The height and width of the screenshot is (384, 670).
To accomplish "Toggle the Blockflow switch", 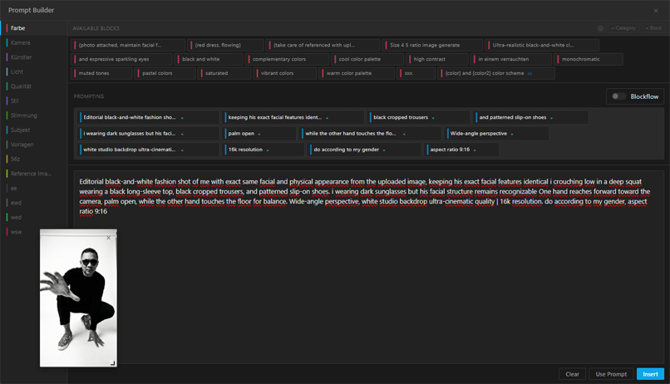I will click(x=618, y=96).
